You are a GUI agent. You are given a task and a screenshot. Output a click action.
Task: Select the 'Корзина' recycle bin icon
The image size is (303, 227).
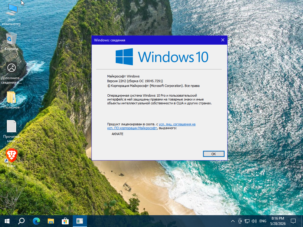click(x=12, y=41)
